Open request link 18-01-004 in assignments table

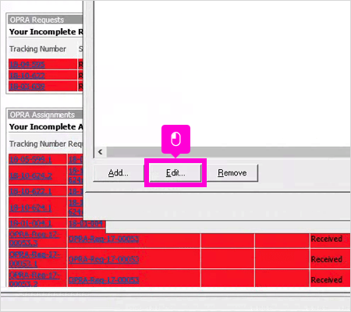point(86,223)
